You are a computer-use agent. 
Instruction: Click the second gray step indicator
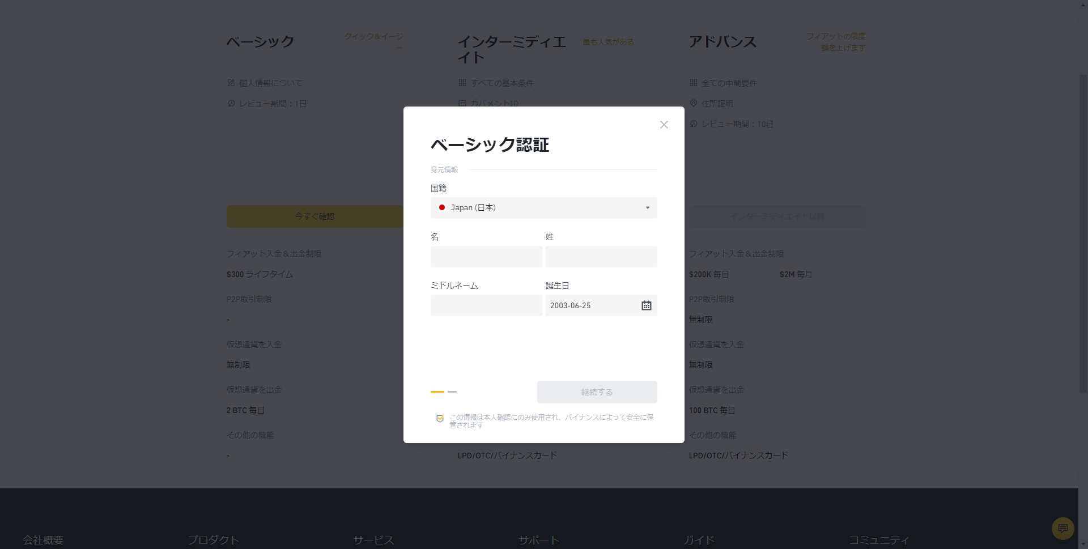452,391
